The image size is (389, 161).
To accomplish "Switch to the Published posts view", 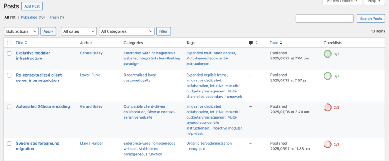I will [x=29, y=17].
